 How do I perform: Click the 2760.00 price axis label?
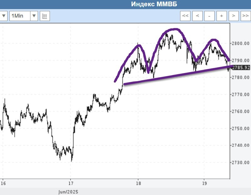[x=241, y=111]
